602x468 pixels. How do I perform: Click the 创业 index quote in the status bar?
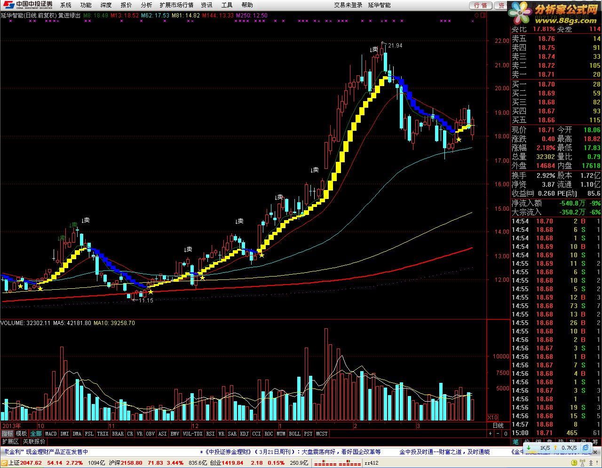click(247, 463)
